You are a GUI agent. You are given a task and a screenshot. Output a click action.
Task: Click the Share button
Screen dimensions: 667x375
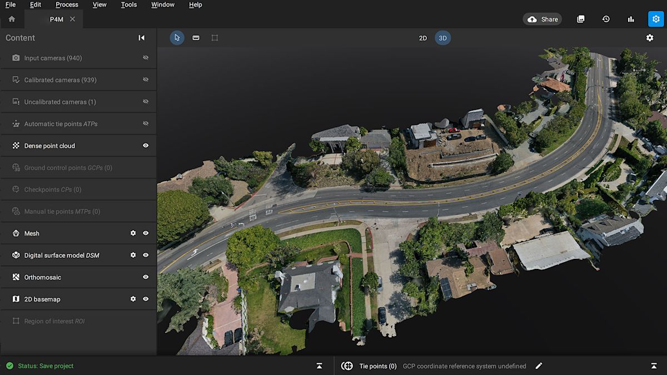[542, 18]
